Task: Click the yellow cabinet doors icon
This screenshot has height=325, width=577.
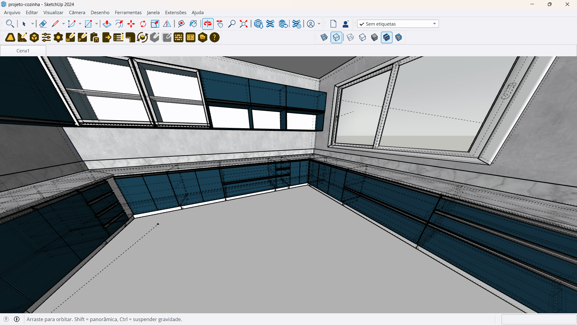Action: coord(191,37)
